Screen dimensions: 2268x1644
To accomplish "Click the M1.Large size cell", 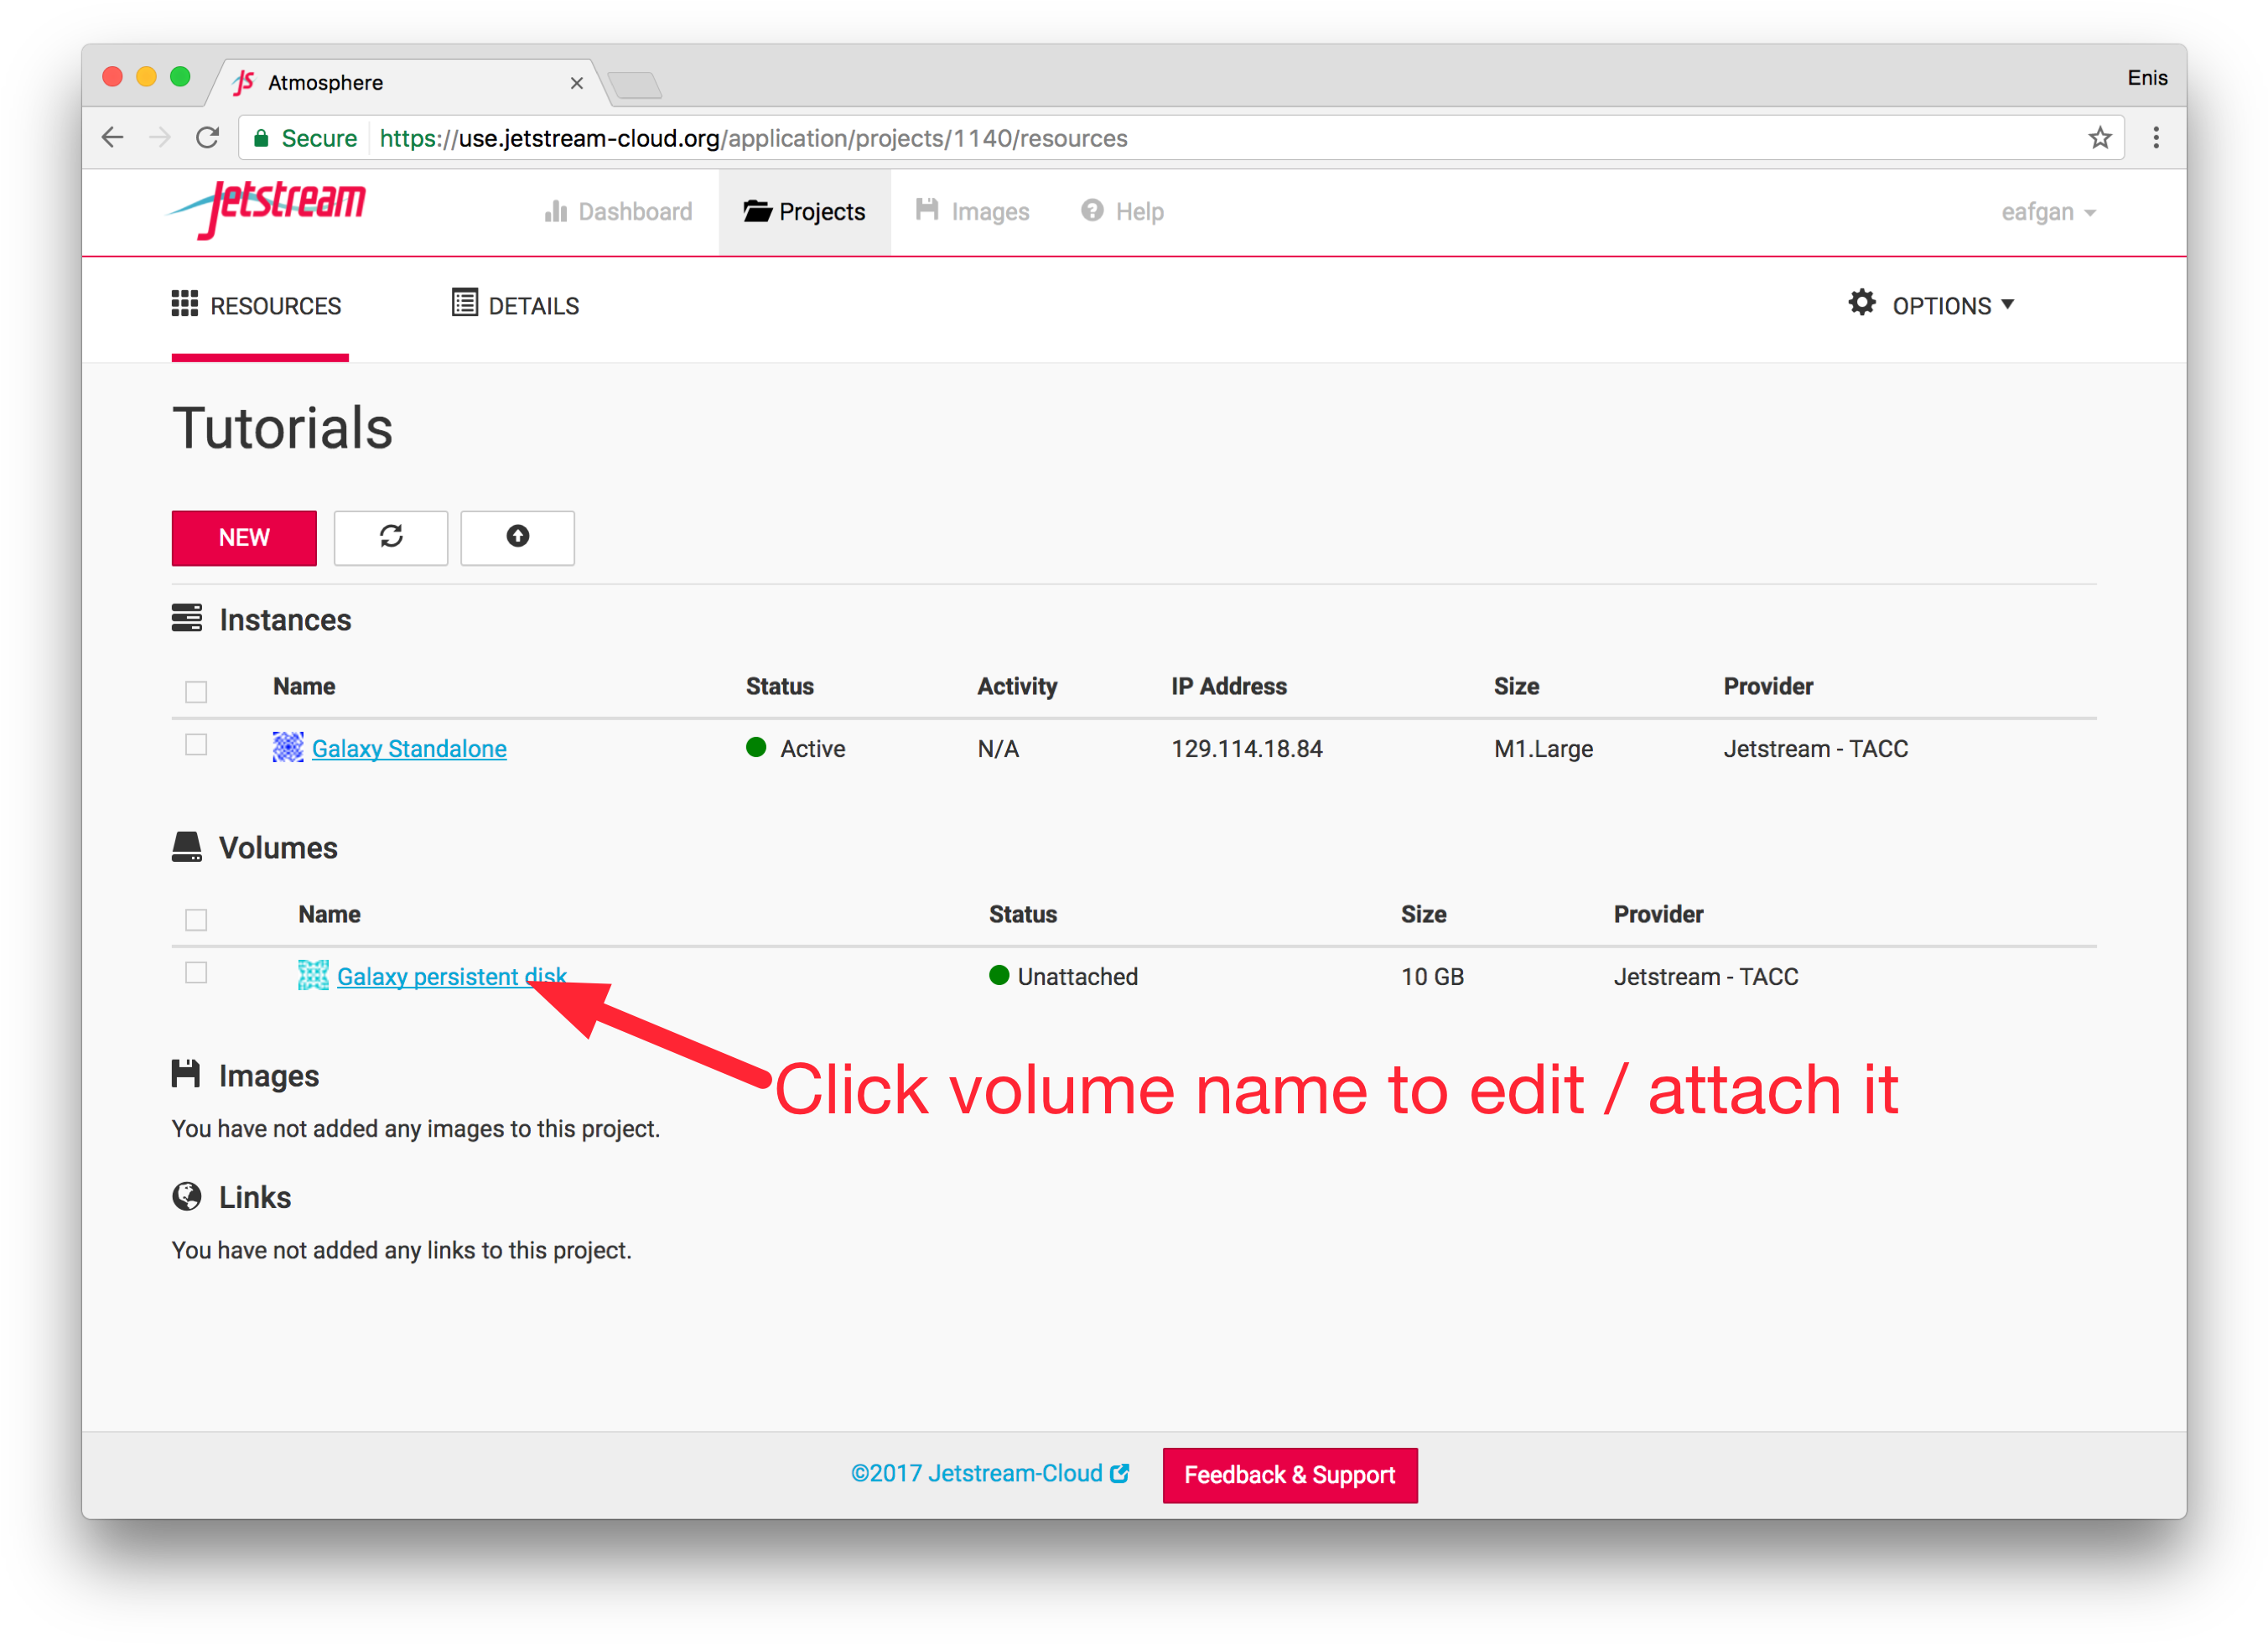I will click(1543, 748).
